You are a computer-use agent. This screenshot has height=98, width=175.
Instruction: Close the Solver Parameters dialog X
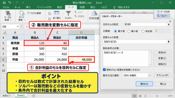tap(170, 21)
